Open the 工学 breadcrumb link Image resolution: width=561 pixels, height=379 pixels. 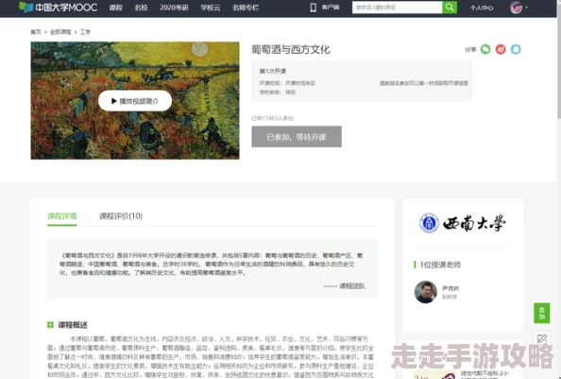[85, 32]
